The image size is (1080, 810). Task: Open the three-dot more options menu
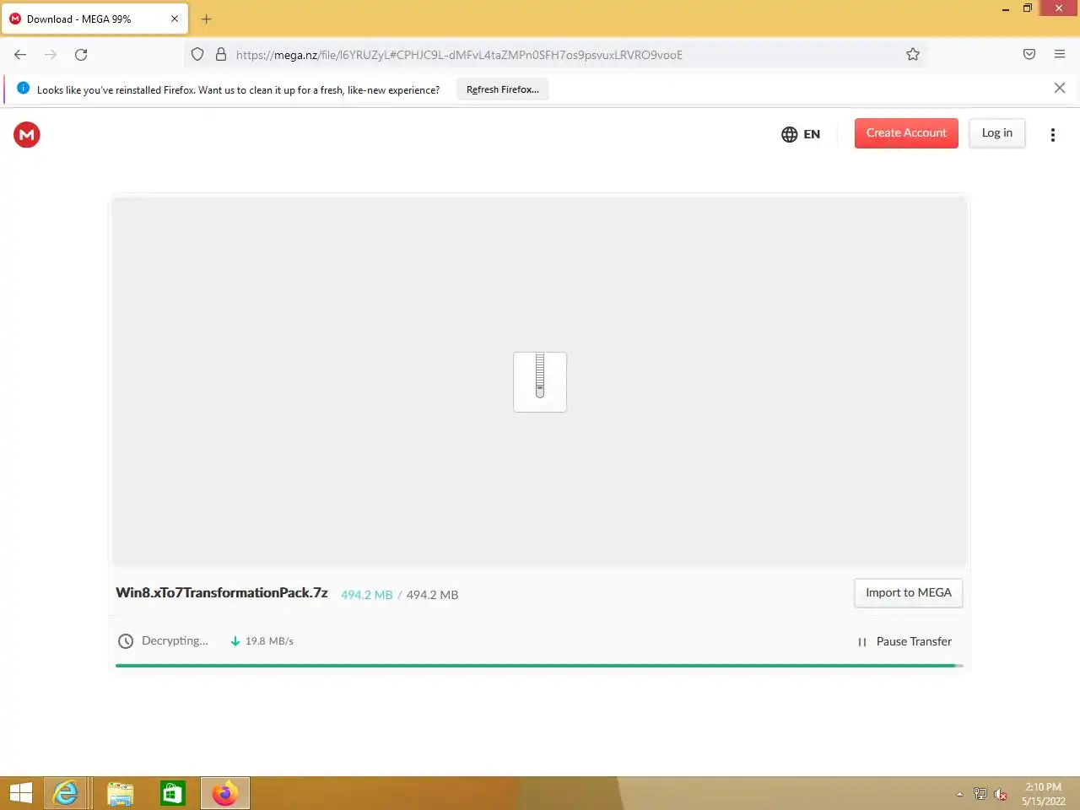tap(1052, 135)
